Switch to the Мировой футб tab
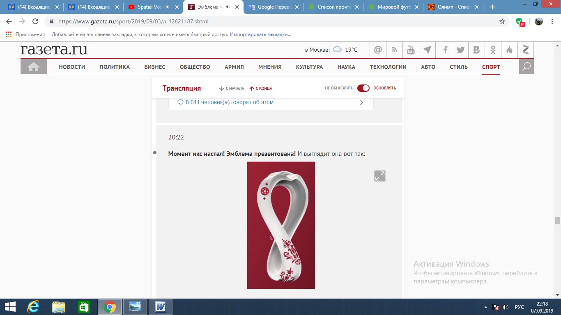Screen dimensions: 561x315 click(393, 7)
